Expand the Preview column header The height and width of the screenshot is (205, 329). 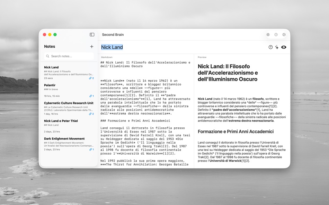tap(202, 57)
